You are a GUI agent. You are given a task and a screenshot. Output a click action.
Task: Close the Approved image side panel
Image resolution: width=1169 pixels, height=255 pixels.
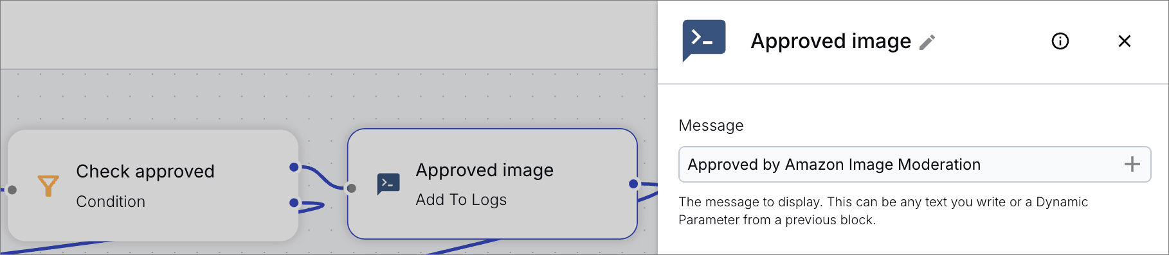point(1125,41)
